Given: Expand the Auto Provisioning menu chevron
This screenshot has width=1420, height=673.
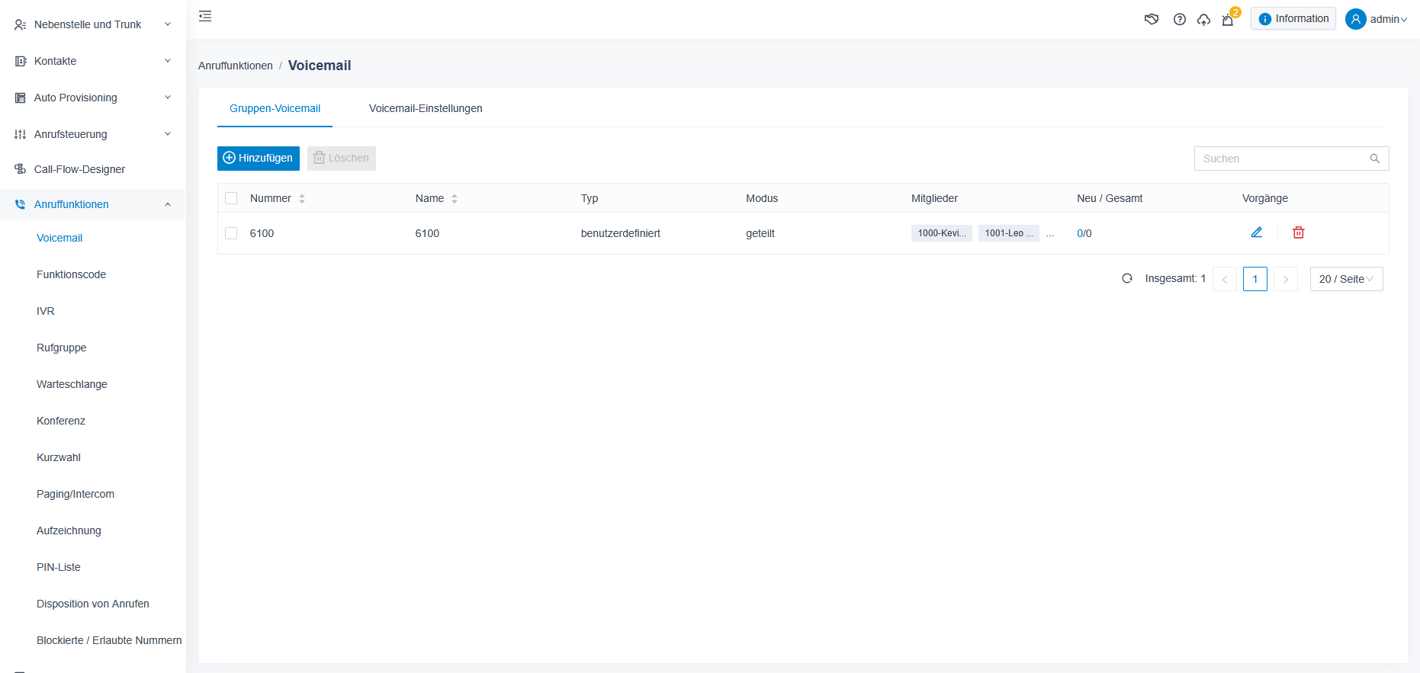Looking at the screenshot, I should tap(168, 98).
